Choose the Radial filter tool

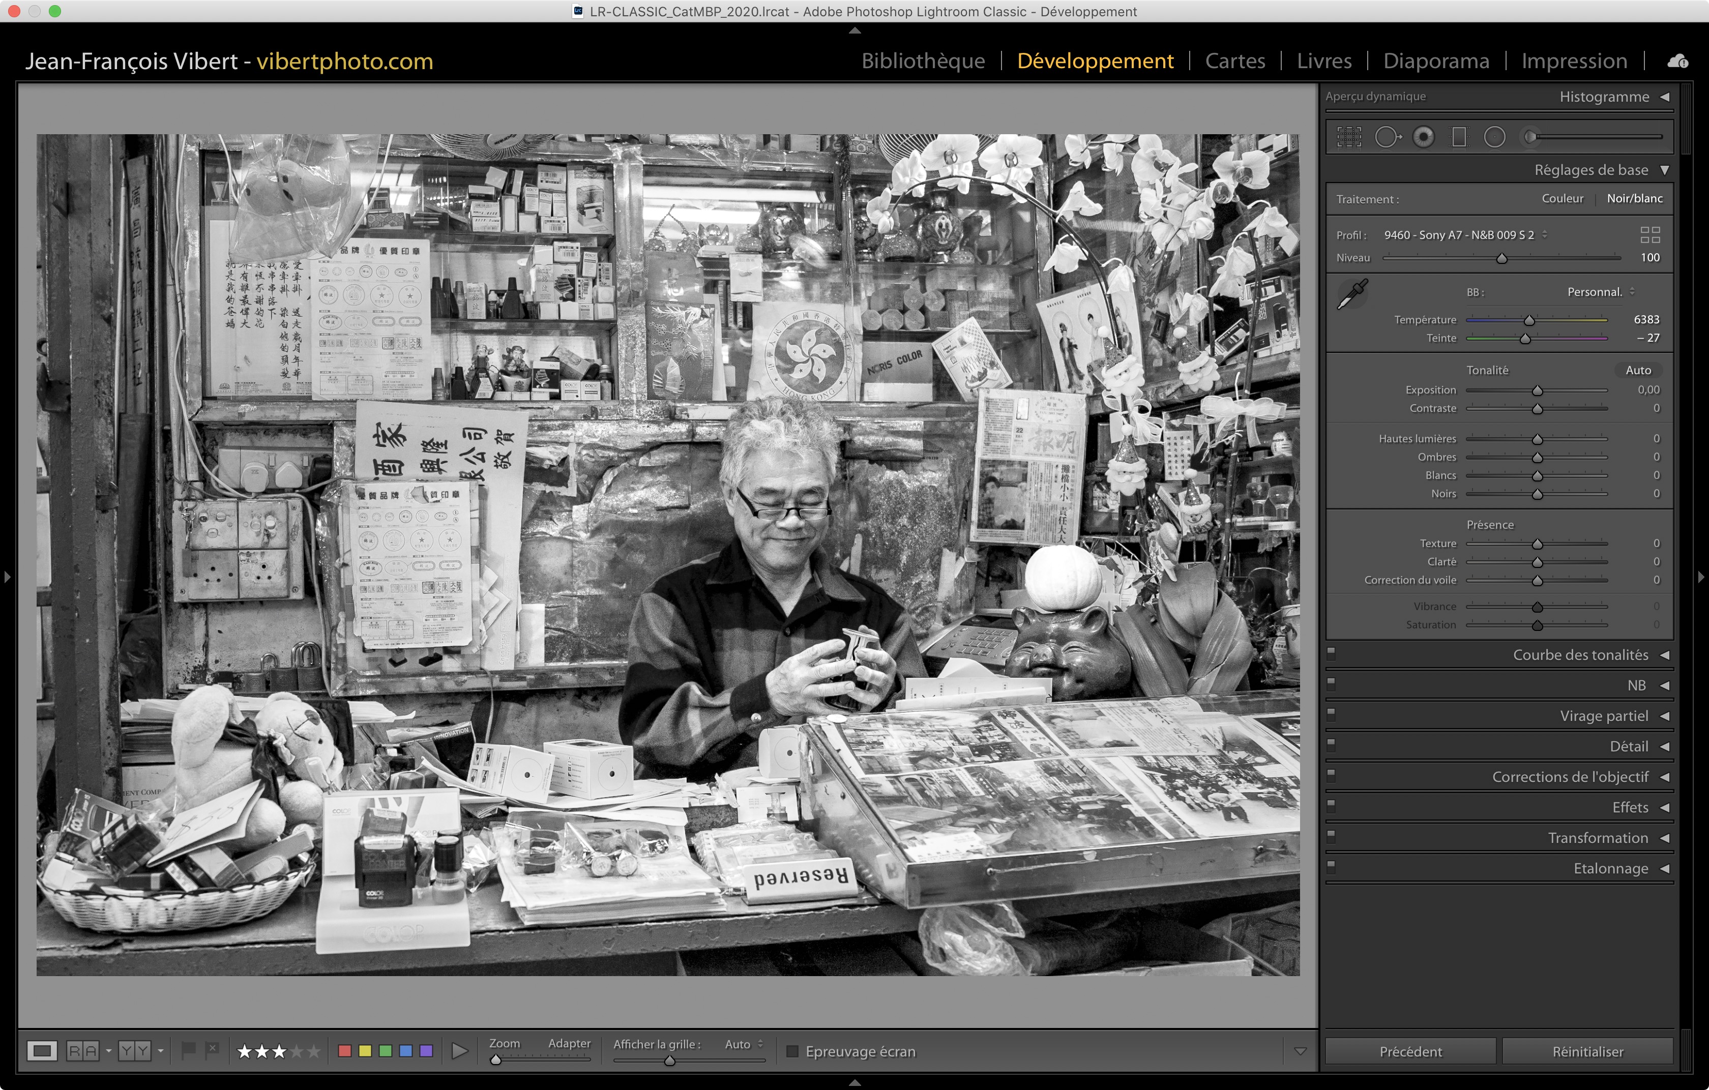tap(1495, 137)
